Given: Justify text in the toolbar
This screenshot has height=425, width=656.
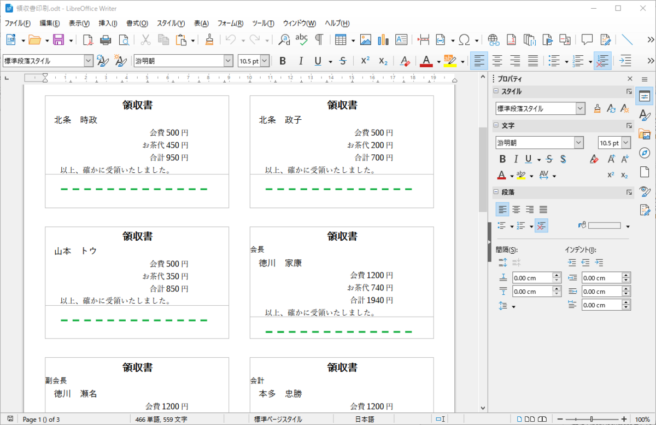Looking at the screenshot, I should [x=533, y=61].
